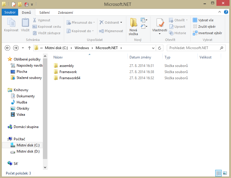The width and height of the screenshot is (231, 178).
Task: Click Místní disk (C:) breadcrumb segment
Action: pyautogui.click(x=56, y=48)
